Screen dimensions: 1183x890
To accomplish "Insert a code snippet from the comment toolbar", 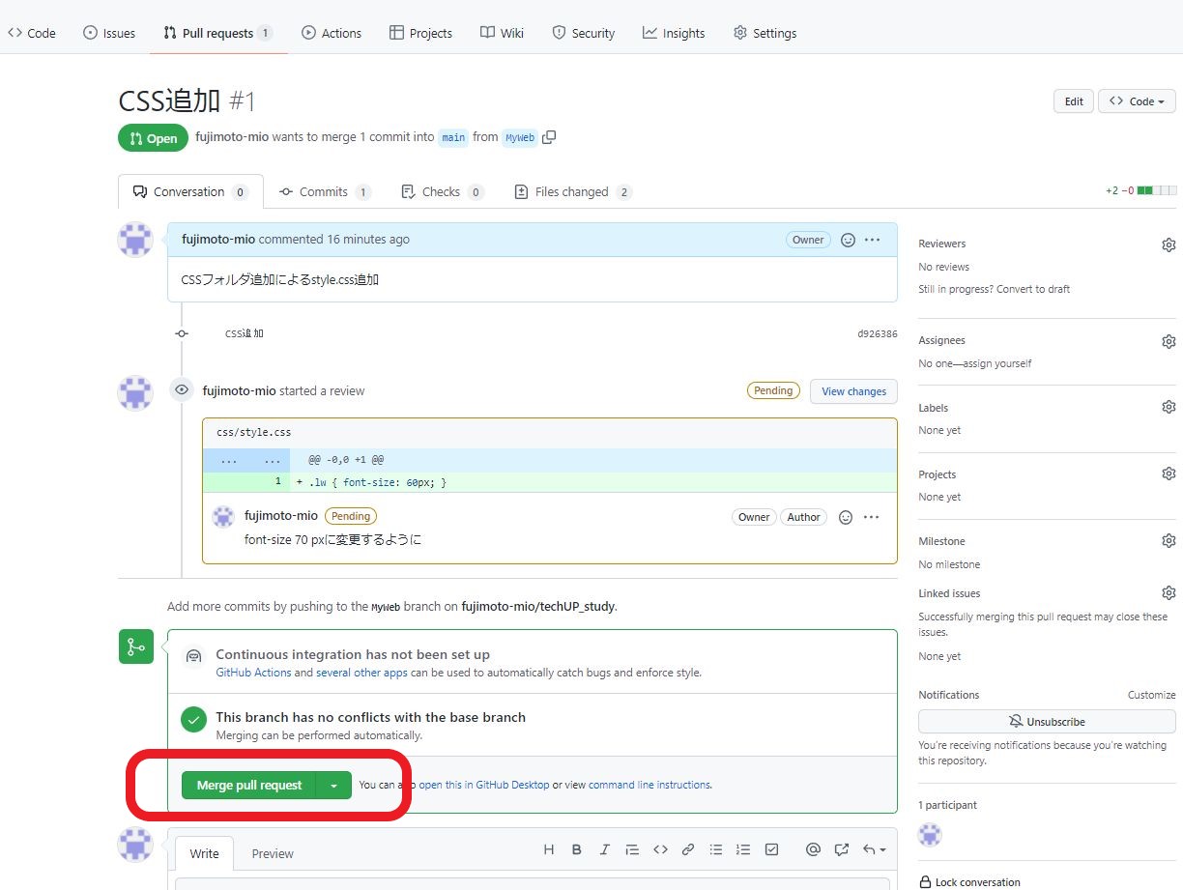I will point(661,849).
